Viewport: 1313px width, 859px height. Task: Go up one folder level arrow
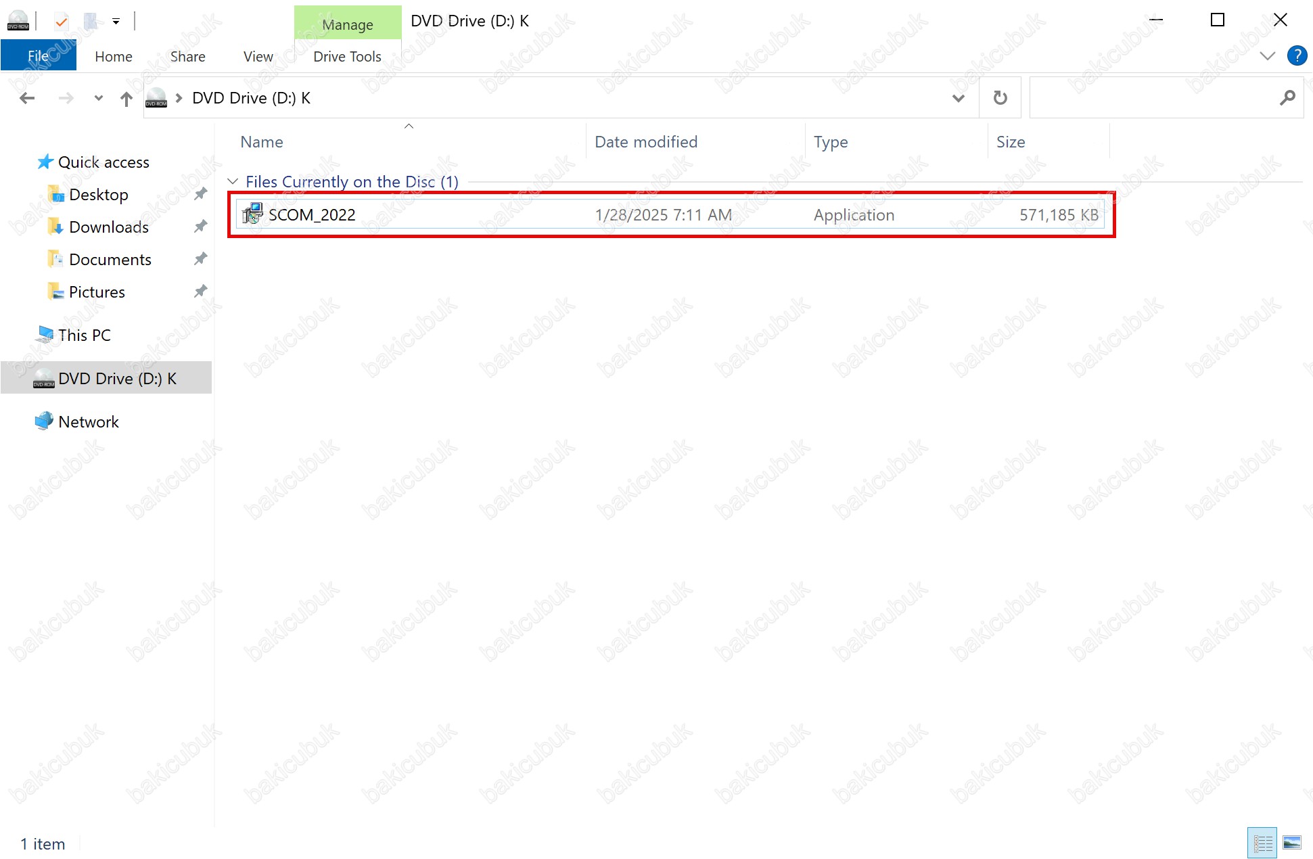[x=126, y=99]
